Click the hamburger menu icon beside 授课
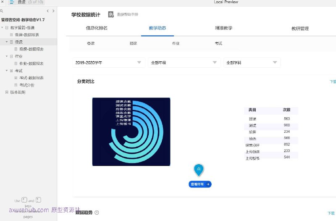This screenshot has width=336, height=221. (12, 2)
